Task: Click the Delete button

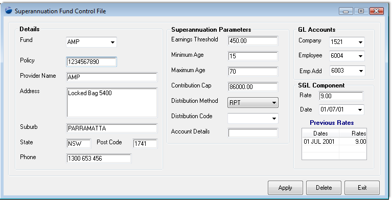Action: click(324, 188)
